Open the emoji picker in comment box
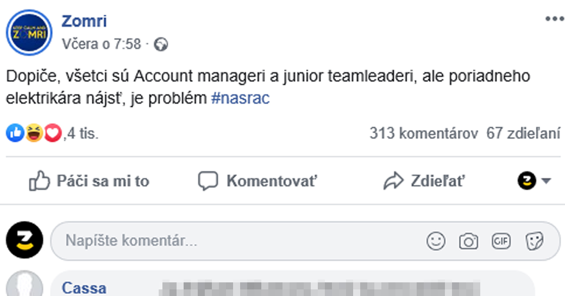The image size is (565, 296). coord(436,240)
